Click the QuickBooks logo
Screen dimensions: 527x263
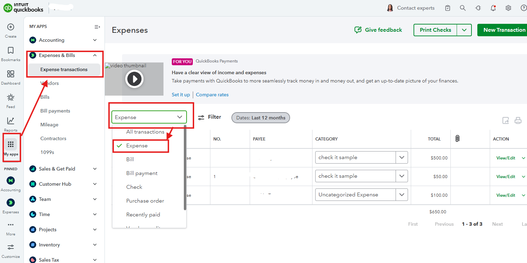pyautogui.click(x=23, y=8)
